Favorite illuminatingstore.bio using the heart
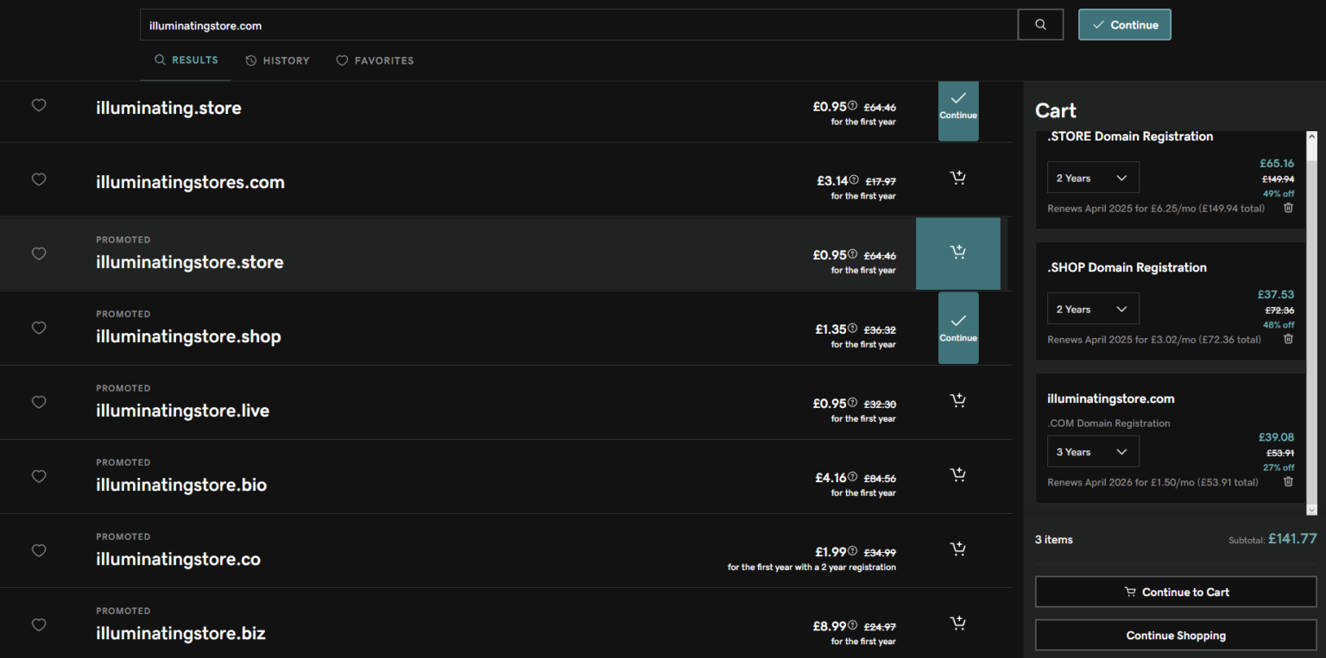1326x658 pixels. coord(39,476)
